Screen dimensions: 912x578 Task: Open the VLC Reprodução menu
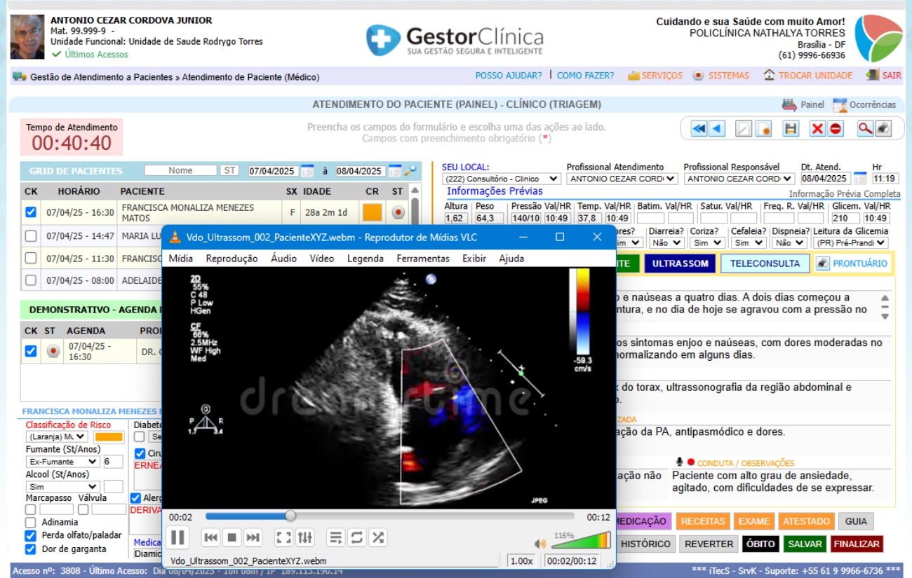(x=232, y=258)
